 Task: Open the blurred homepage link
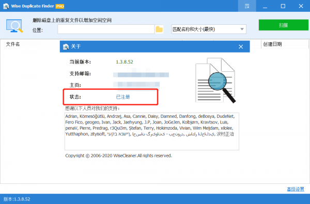136,85
